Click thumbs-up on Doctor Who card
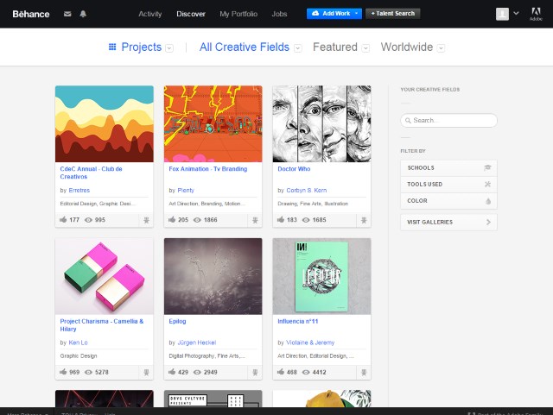This screenshot has height=415, width=553. point(281,219)
